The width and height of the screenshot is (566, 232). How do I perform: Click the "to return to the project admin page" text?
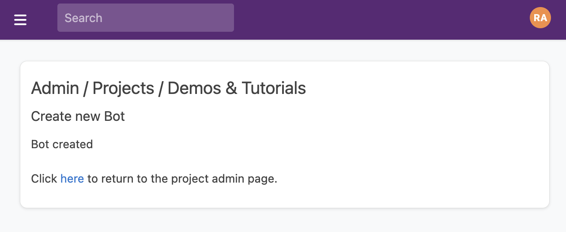182,179
